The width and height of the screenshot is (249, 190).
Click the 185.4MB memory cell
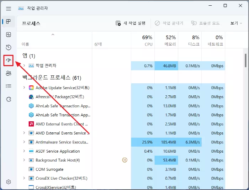click(x=166, y=142)
